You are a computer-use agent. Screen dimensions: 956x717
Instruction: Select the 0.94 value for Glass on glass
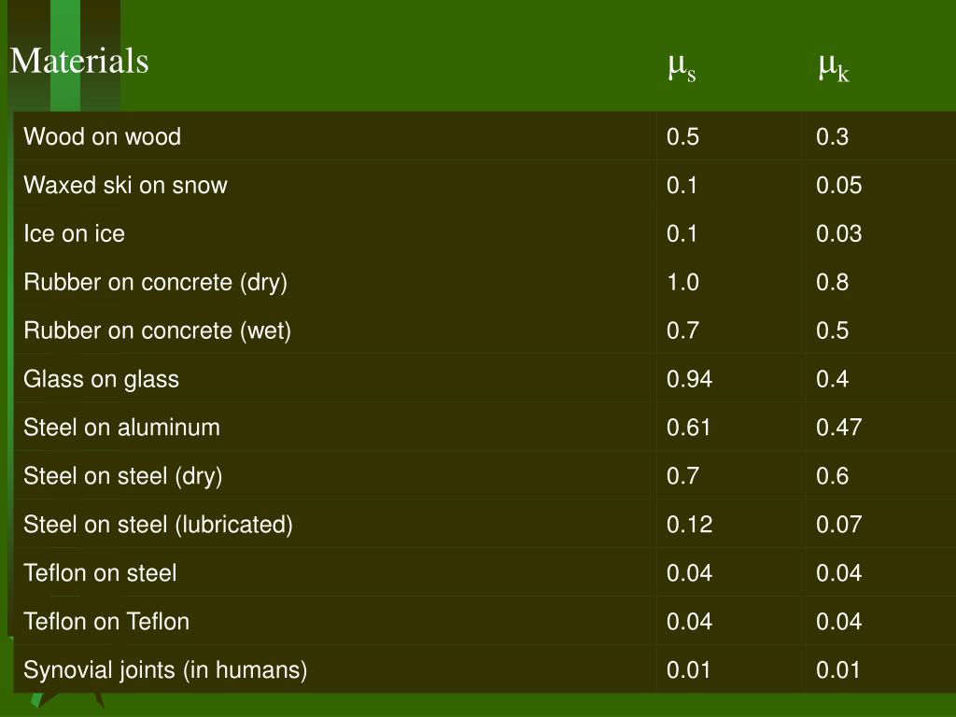click(690, 379)
